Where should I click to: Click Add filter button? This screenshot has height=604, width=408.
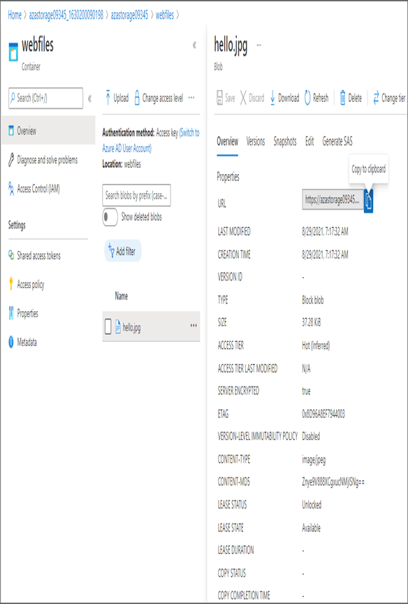pyautogui.click(x=122, y=251)
